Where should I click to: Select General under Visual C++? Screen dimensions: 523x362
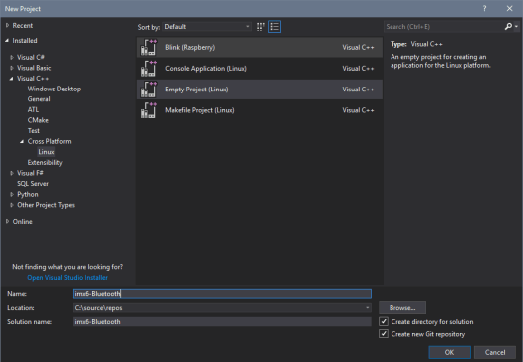pyautogui.click(x=39, y=99)
